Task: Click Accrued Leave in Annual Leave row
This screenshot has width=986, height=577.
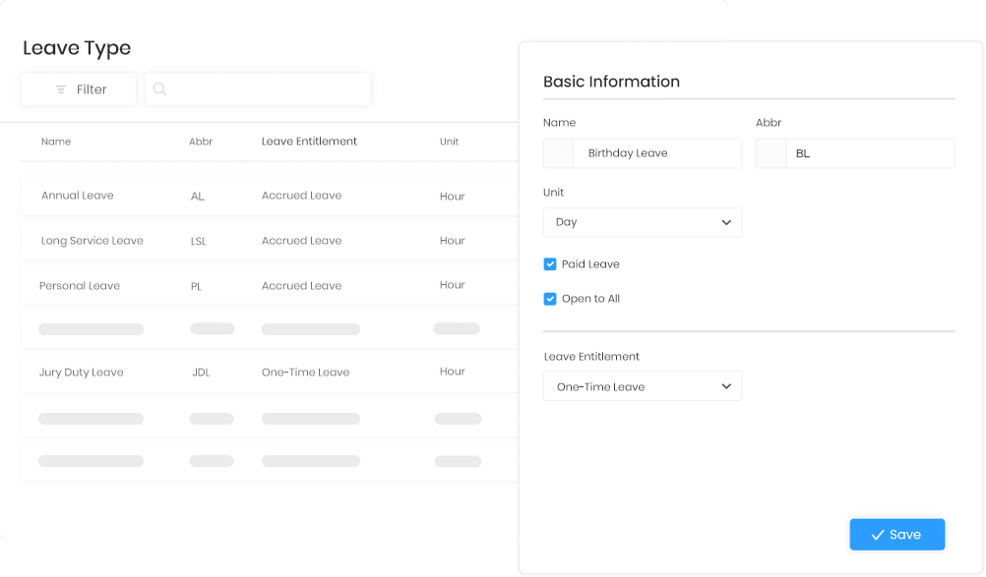Action: pyautogui.click(x=302, y=196)
